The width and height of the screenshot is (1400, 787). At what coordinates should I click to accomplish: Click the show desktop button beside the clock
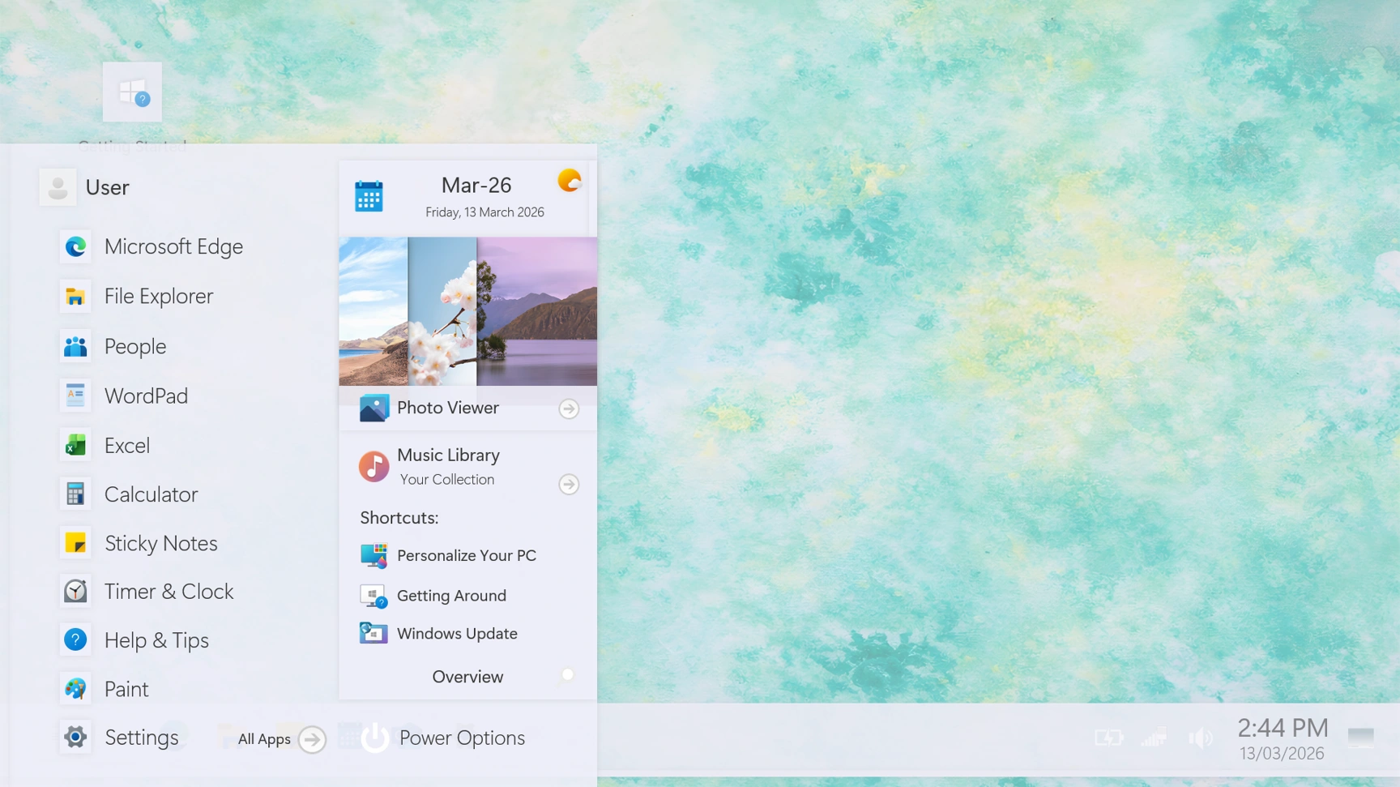1361,737
